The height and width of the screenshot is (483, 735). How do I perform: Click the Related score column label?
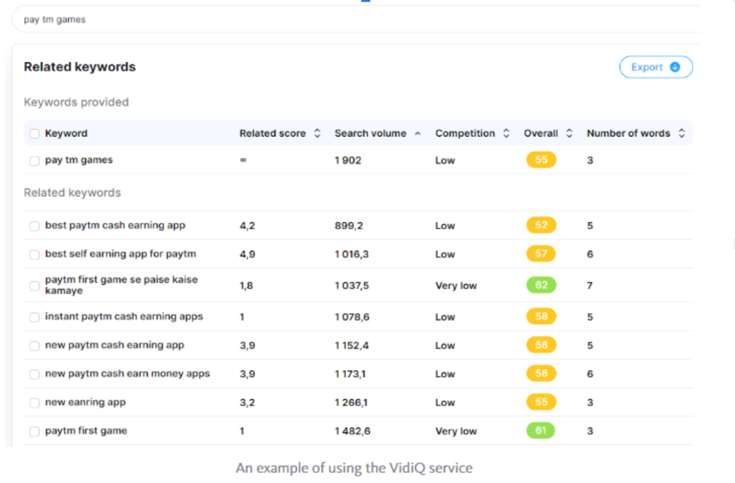273,133
